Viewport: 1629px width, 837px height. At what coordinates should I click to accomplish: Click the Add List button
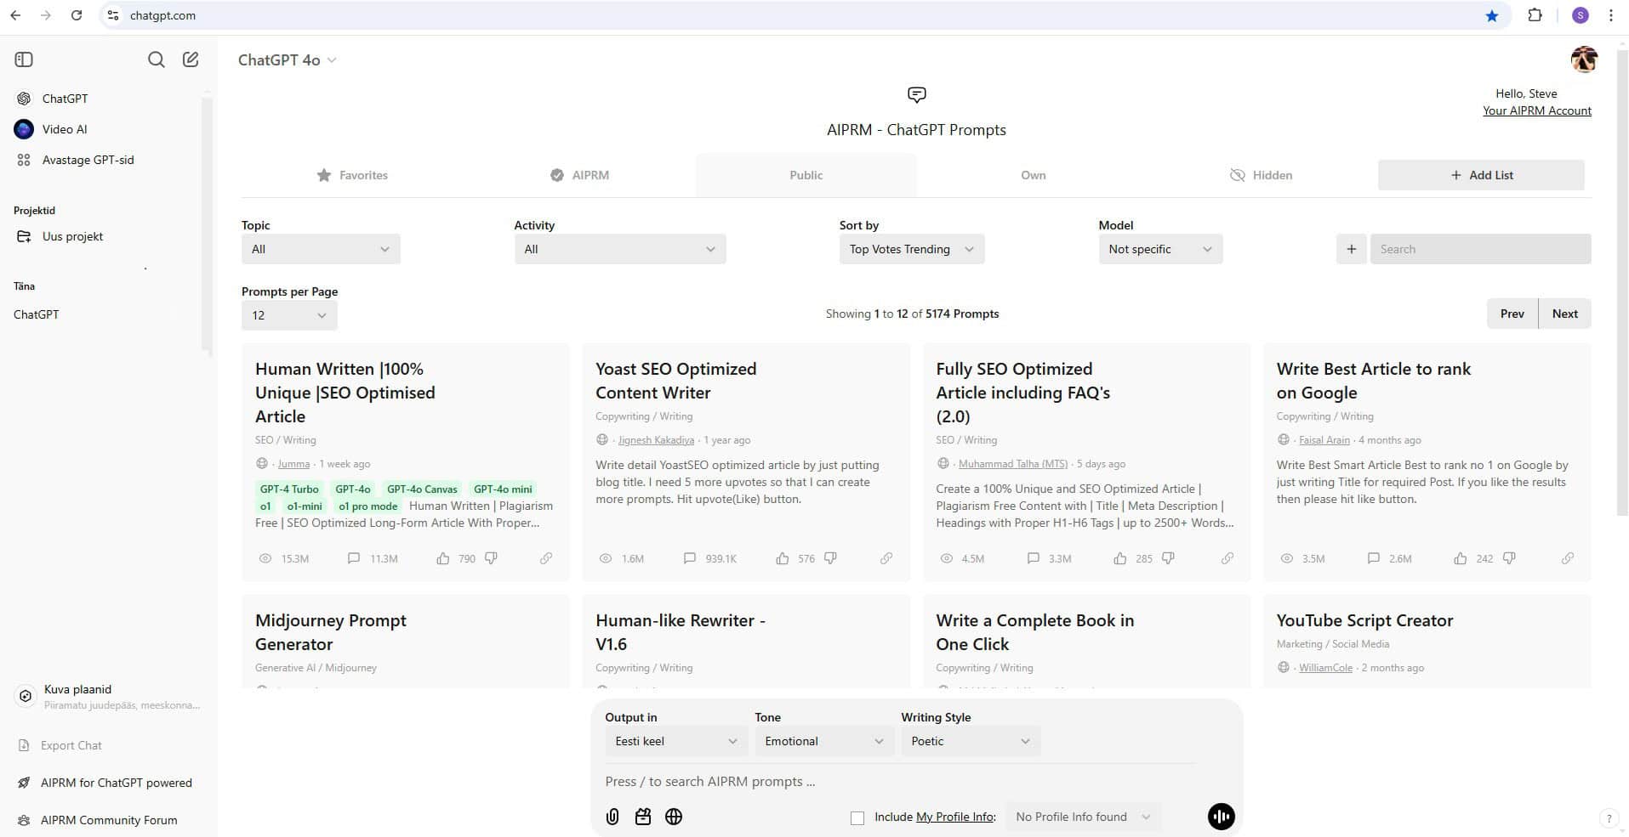tap(1481, 175)
